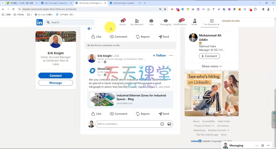The height and width of the screenshot is (149, 276).
Task: Open the Me profile dropdown
Action: coord(194,22)
